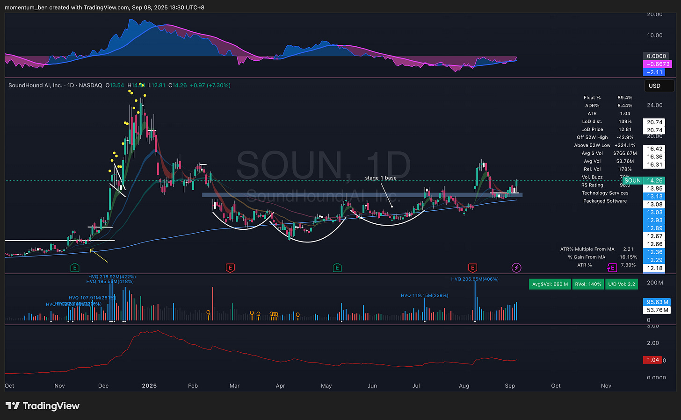Viewport: 681px width, 420px height.
Task: Click the Float % 89.4% stat row
Action: 608,98
